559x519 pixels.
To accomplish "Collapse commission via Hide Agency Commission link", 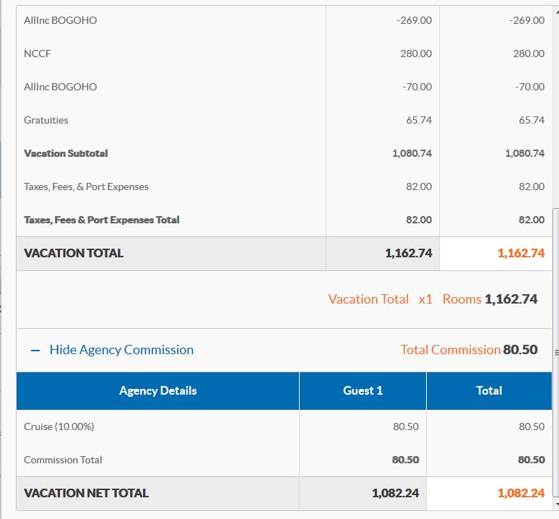I will (121, 350).
